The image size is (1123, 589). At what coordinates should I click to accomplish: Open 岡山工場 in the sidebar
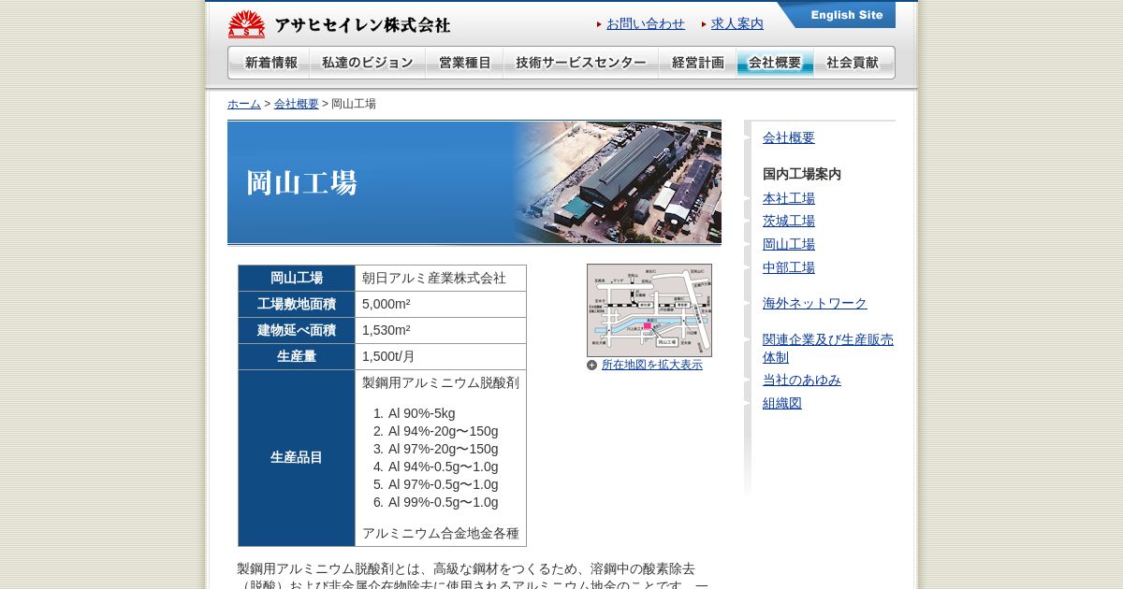pos(789,244)
